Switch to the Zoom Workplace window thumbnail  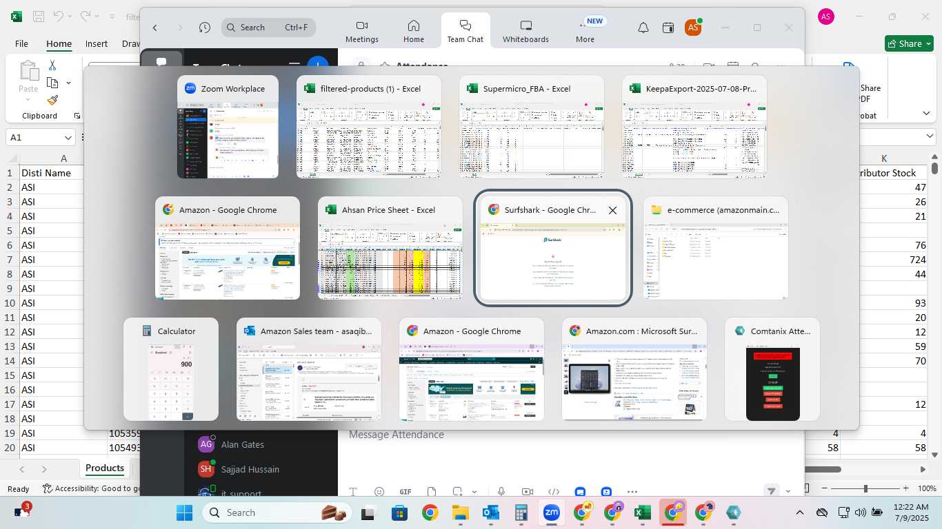tap(228, 127)
